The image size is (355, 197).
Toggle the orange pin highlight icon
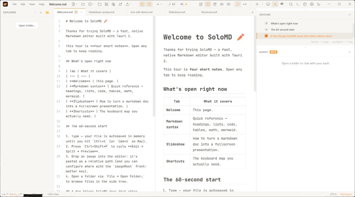[237, 4]
